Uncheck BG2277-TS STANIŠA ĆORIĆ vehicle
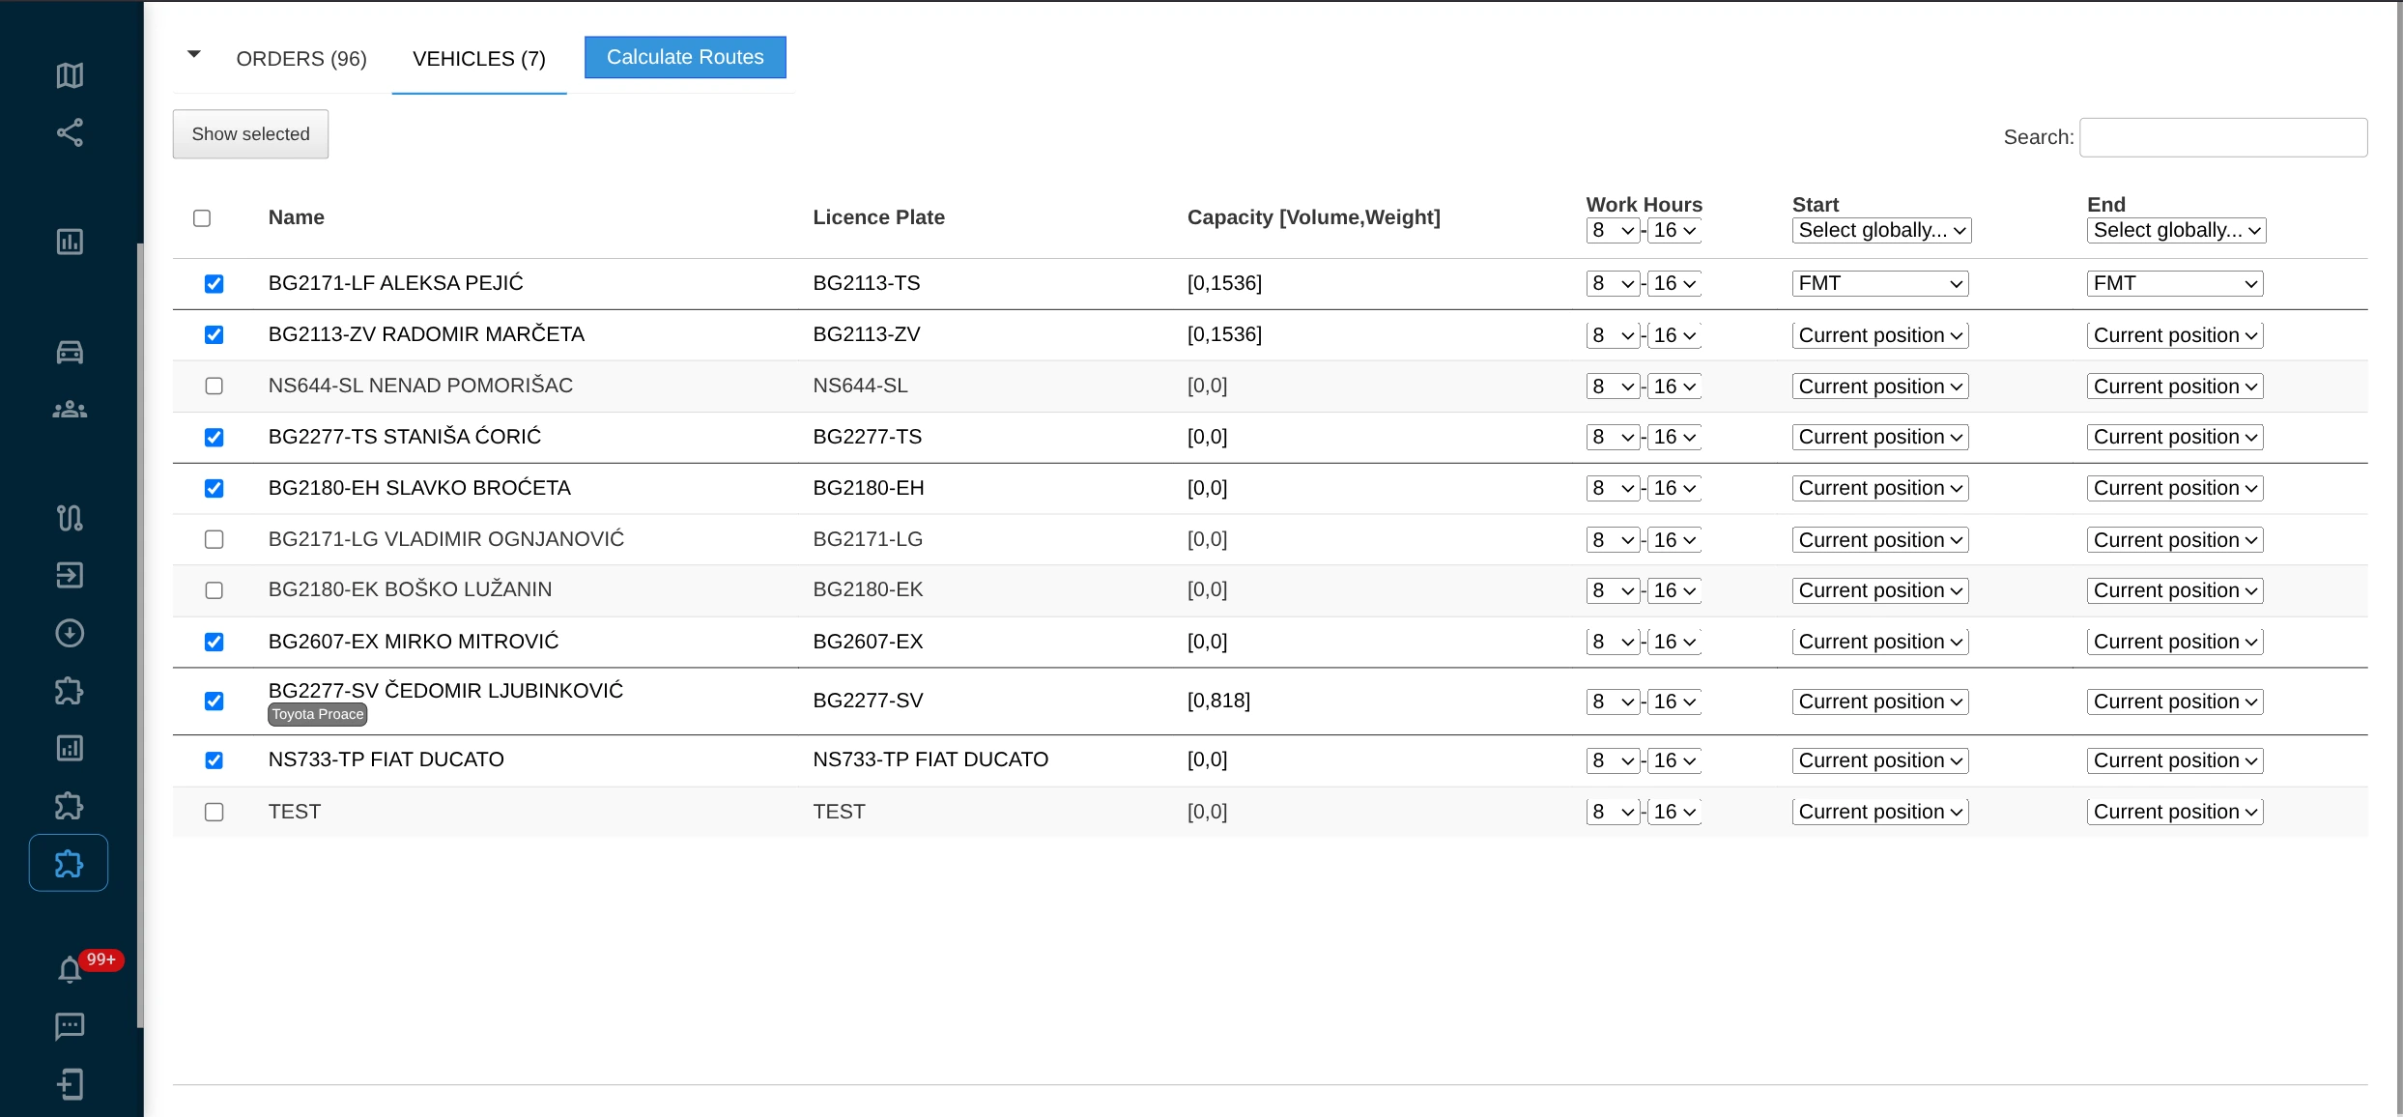 point(215,438)
